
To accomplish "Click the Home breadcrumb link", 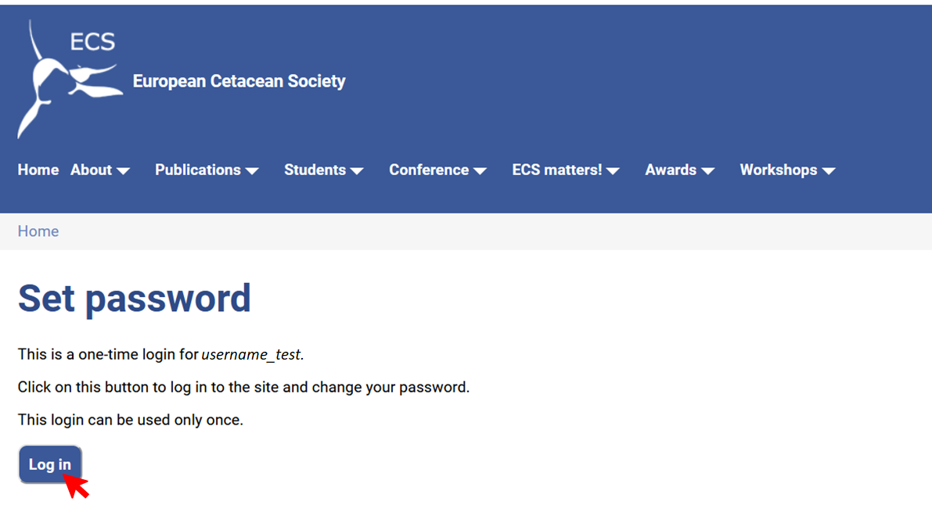I will point(38,231).
